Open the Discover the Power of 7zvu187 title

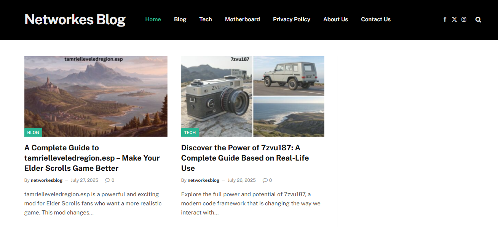click(245, 158)
